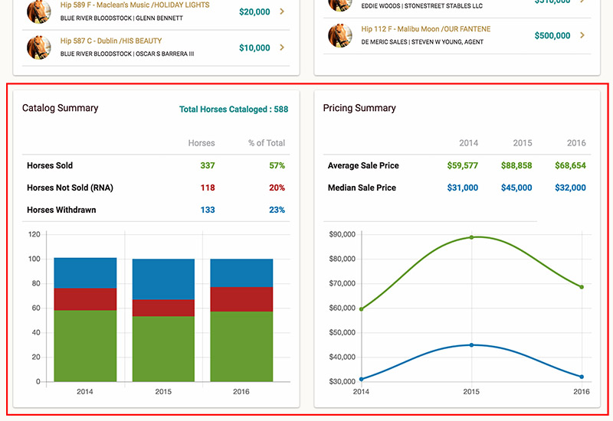Click the '% of Total' column header
Image resolution: width=613 pixels, height=421 pixels.
tap(267, 143)
